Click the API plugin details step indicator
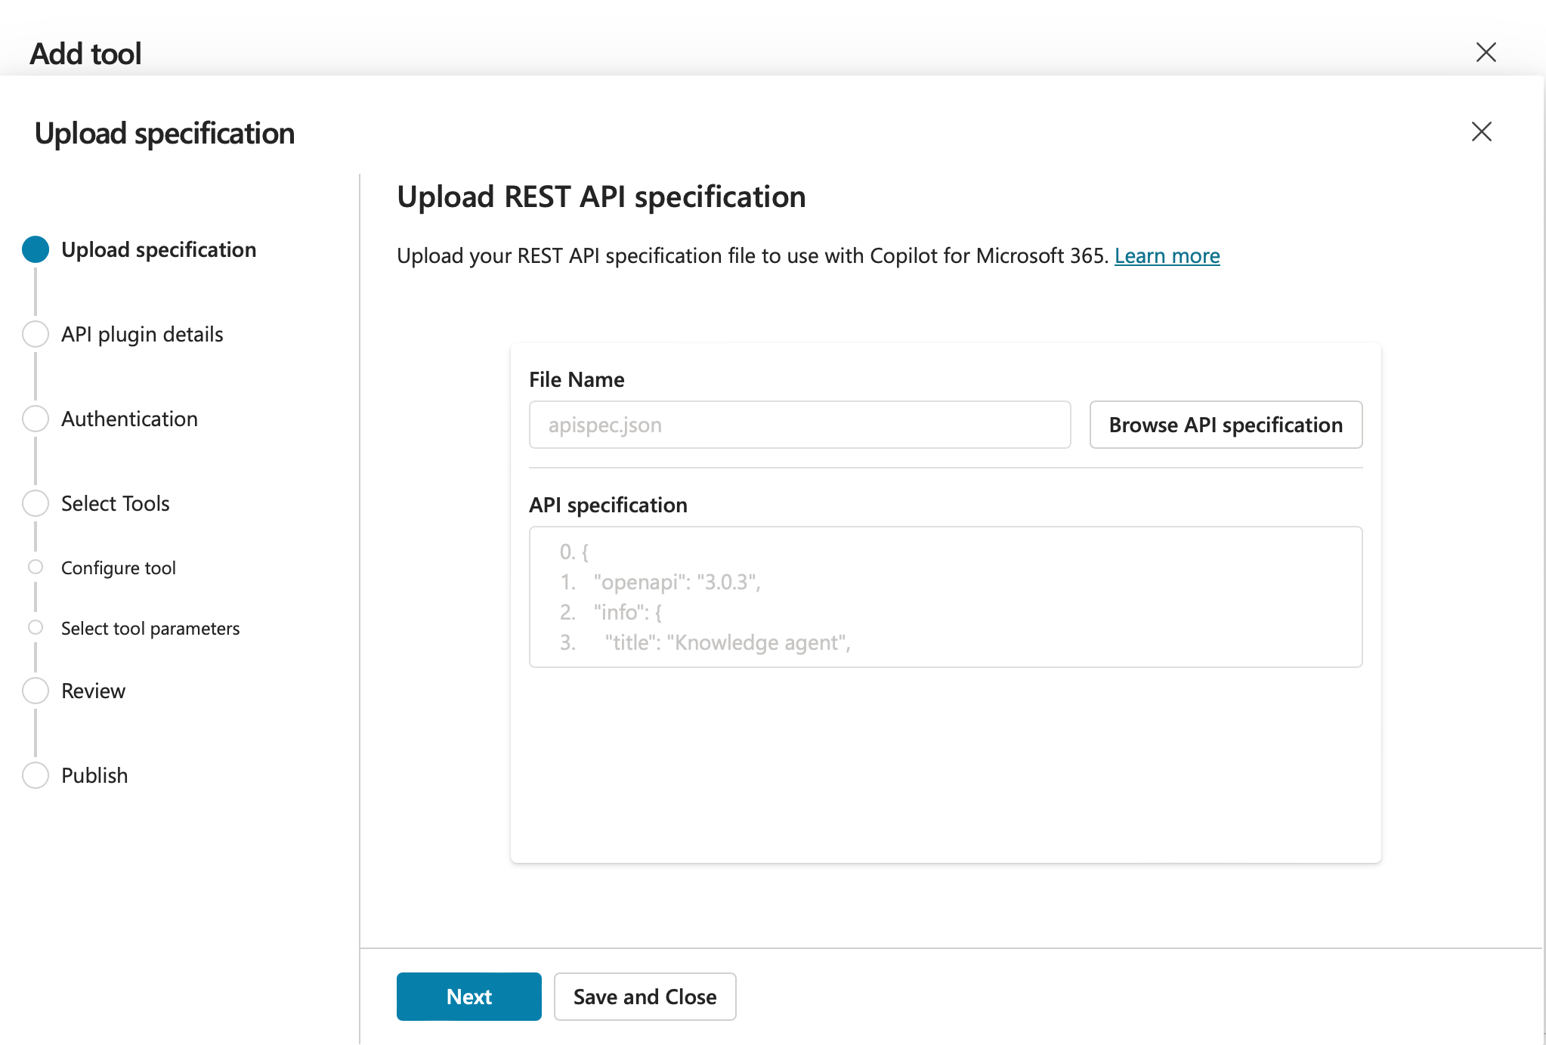The image size is (1546, 1045). tap(35, 334)
